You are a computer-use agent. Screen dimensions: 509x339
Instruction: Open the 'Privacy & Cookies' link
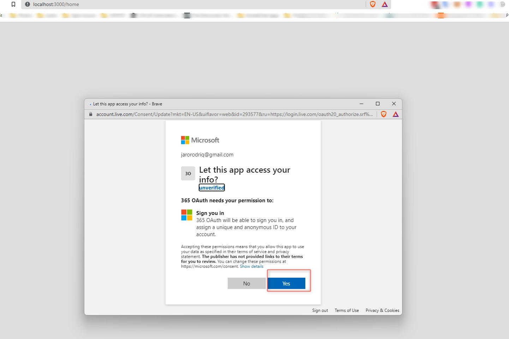[x=382, y=310]
